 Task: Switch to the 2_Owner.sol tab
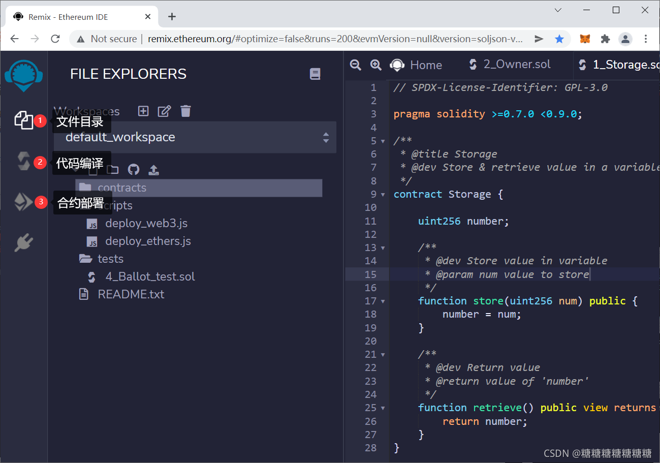tap(510, 64)
